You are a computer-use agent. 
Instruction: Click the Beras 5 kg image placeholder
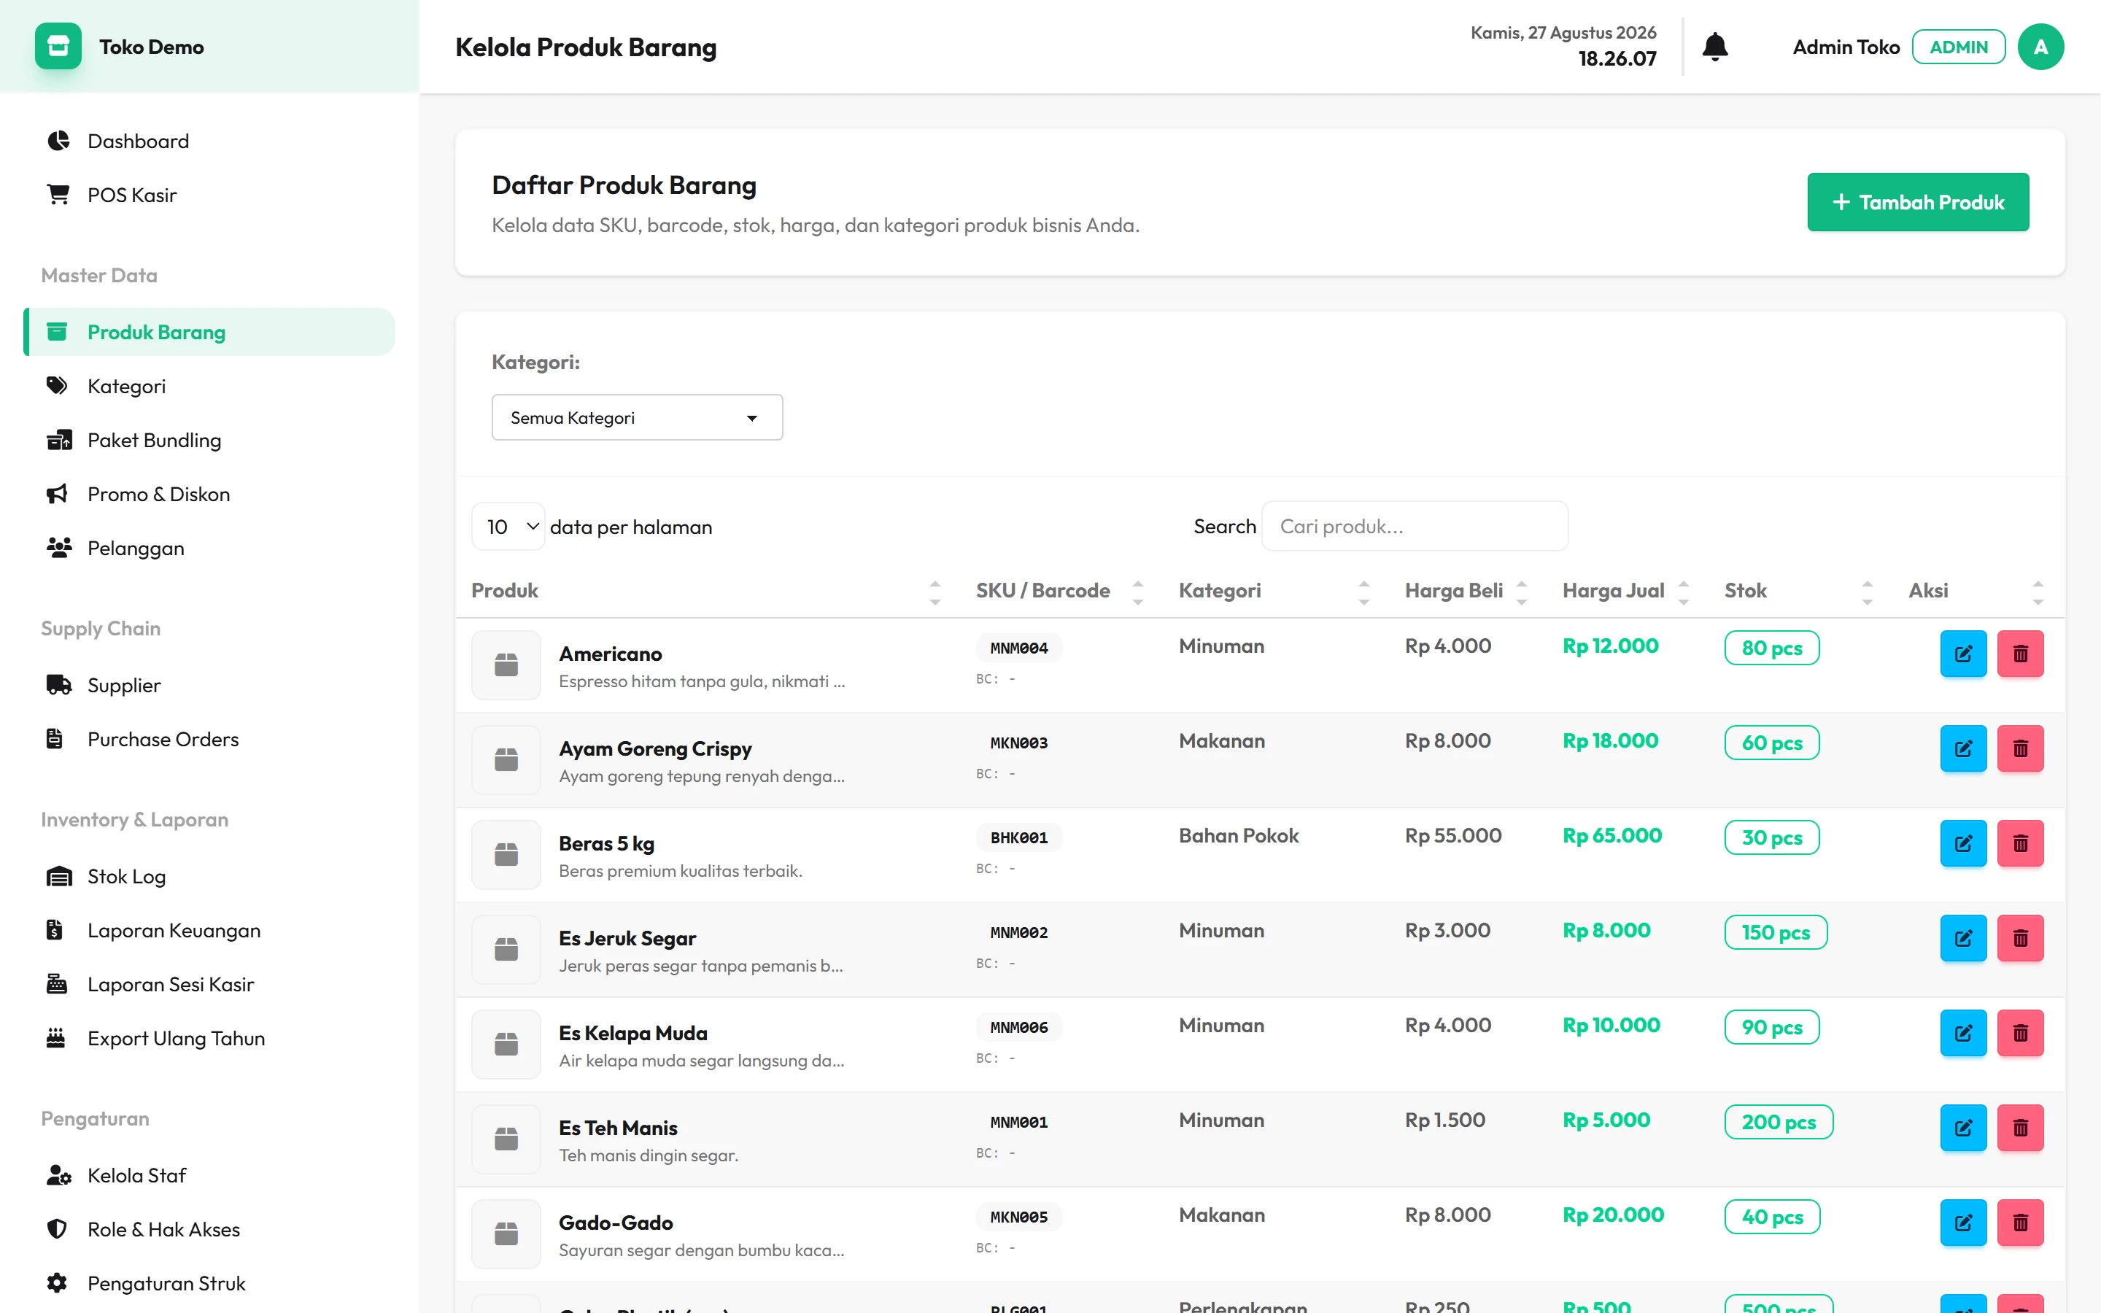pos(506,854)
